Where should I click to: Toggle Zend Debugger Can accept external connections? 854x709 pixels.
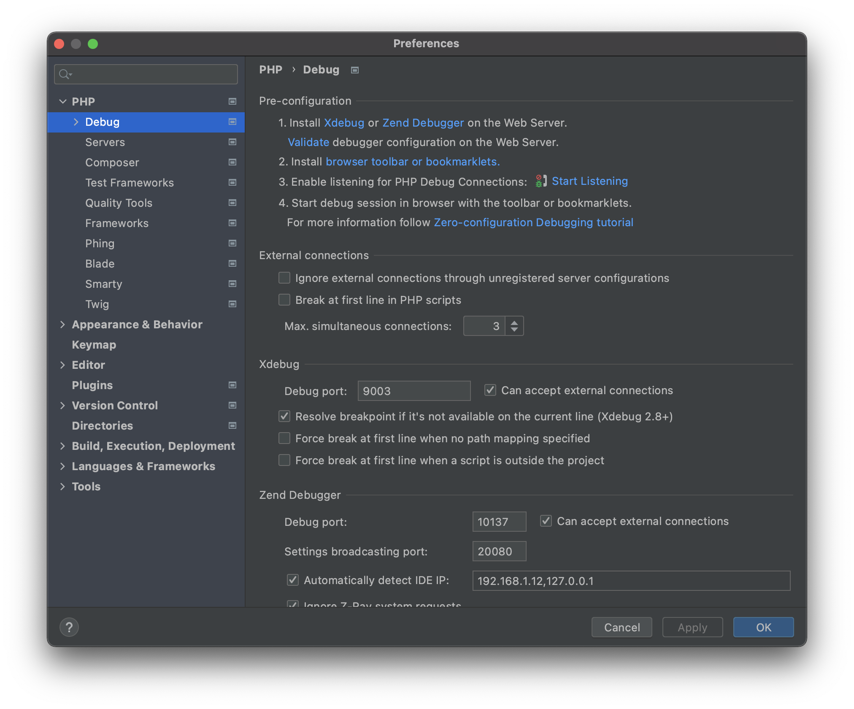(x=546, y=521)
